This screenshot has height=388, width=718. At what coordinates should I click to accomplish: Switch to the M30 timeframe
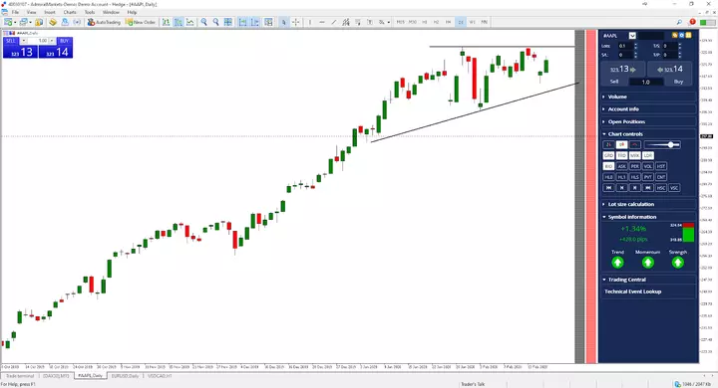click(413, 22)
